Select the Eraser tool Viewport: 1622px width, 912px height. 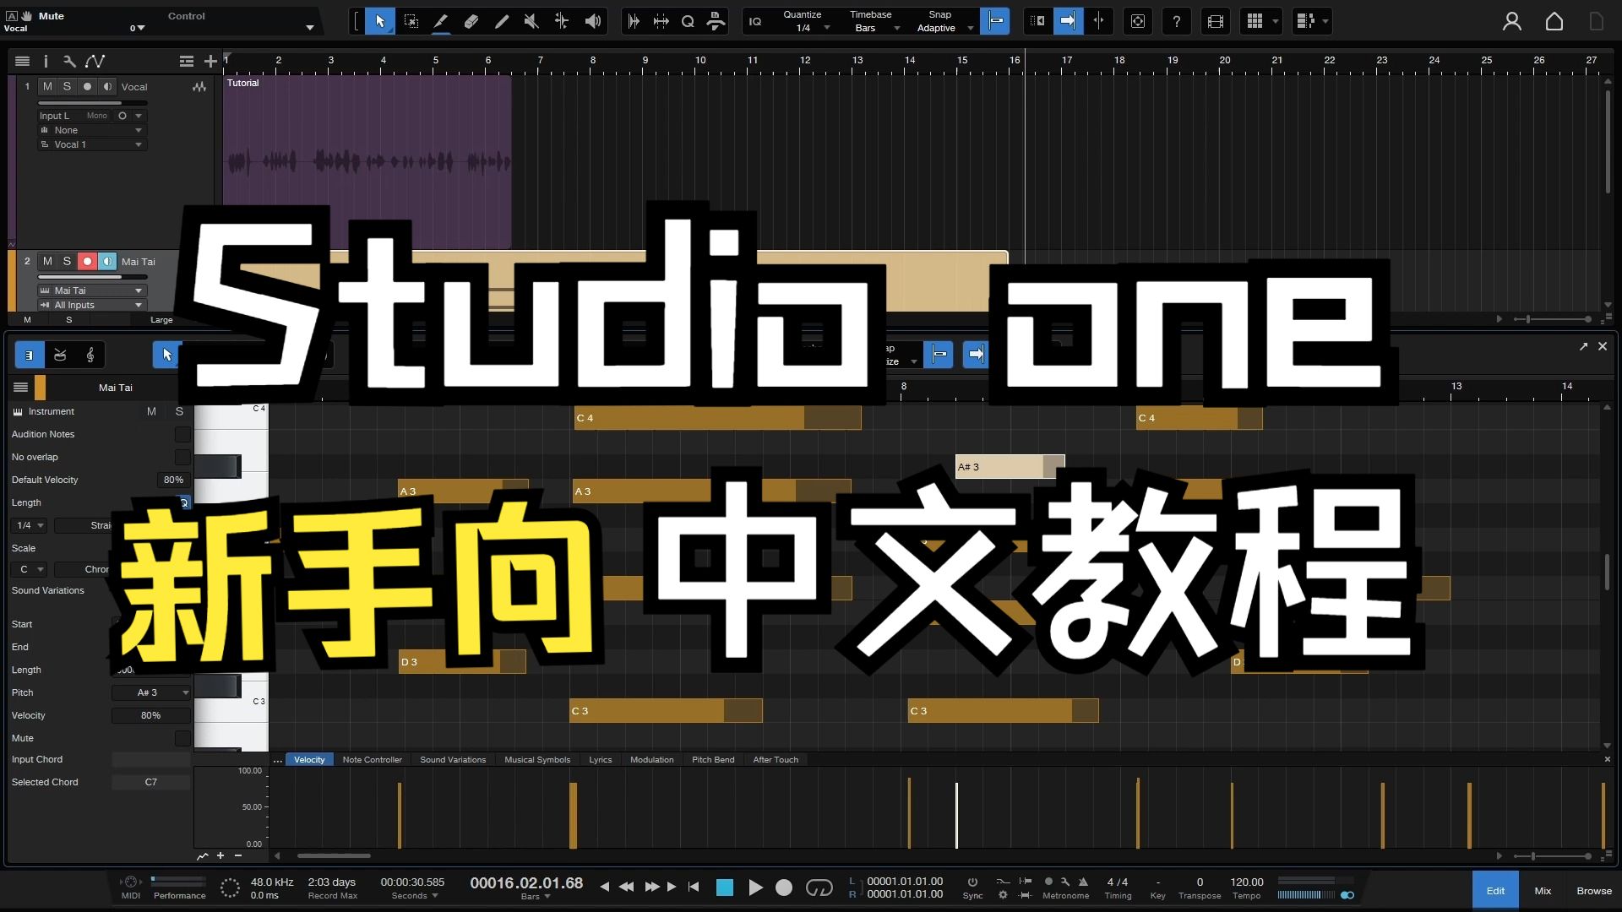click(x=471, y=21)
